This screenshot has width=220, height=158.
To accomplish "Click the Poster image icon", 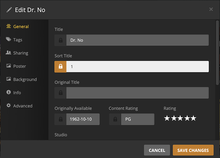I will point(9,66).
